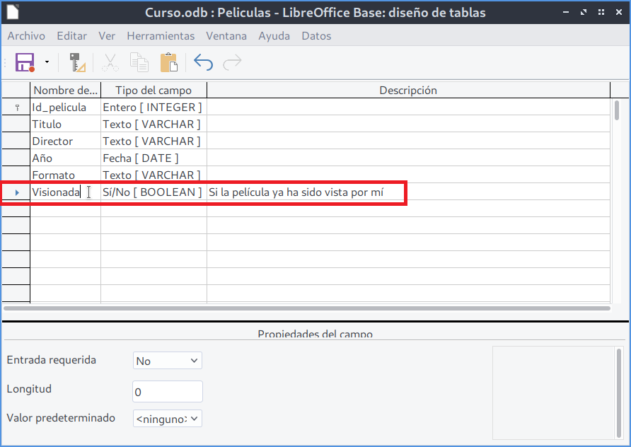631x447 pixels.
Task: Click the Longitud input field
Action: click(168, 392)
